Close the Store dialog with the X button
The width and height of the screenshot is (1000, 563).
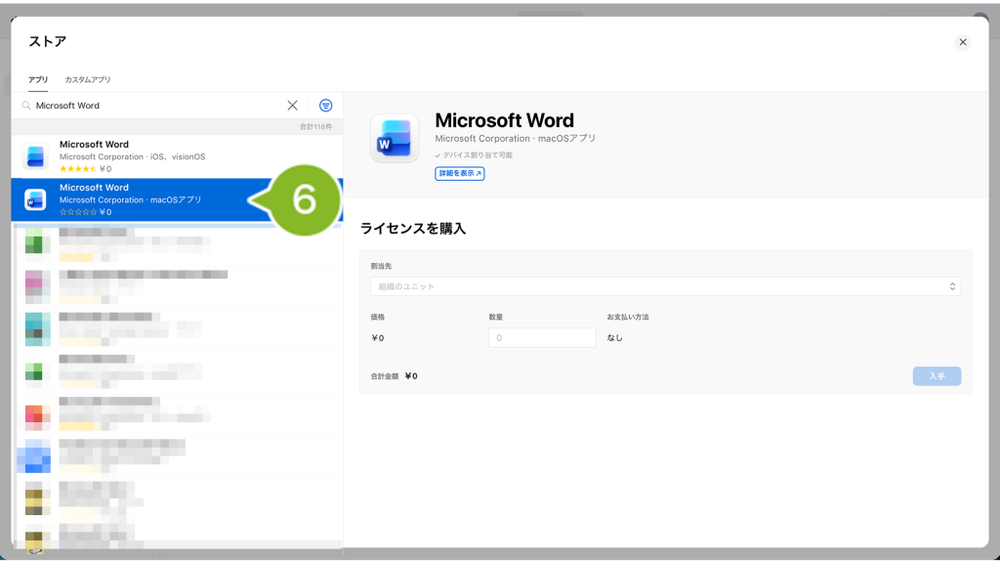point(962,42)
